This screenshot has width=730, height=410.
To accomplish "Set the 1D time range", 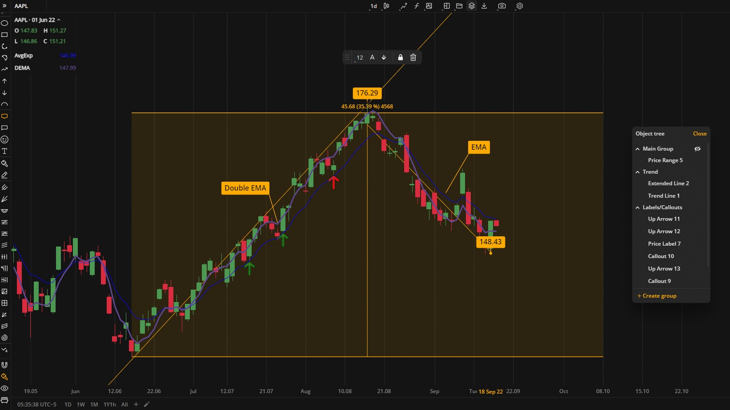I will point(68,404).
